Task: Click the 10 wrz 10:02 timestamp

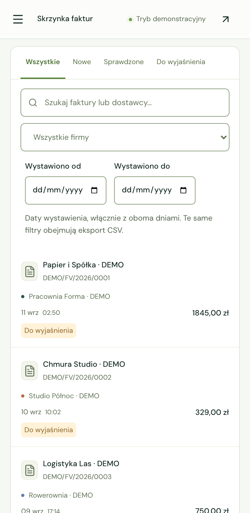Action: [x=41, y=412]
